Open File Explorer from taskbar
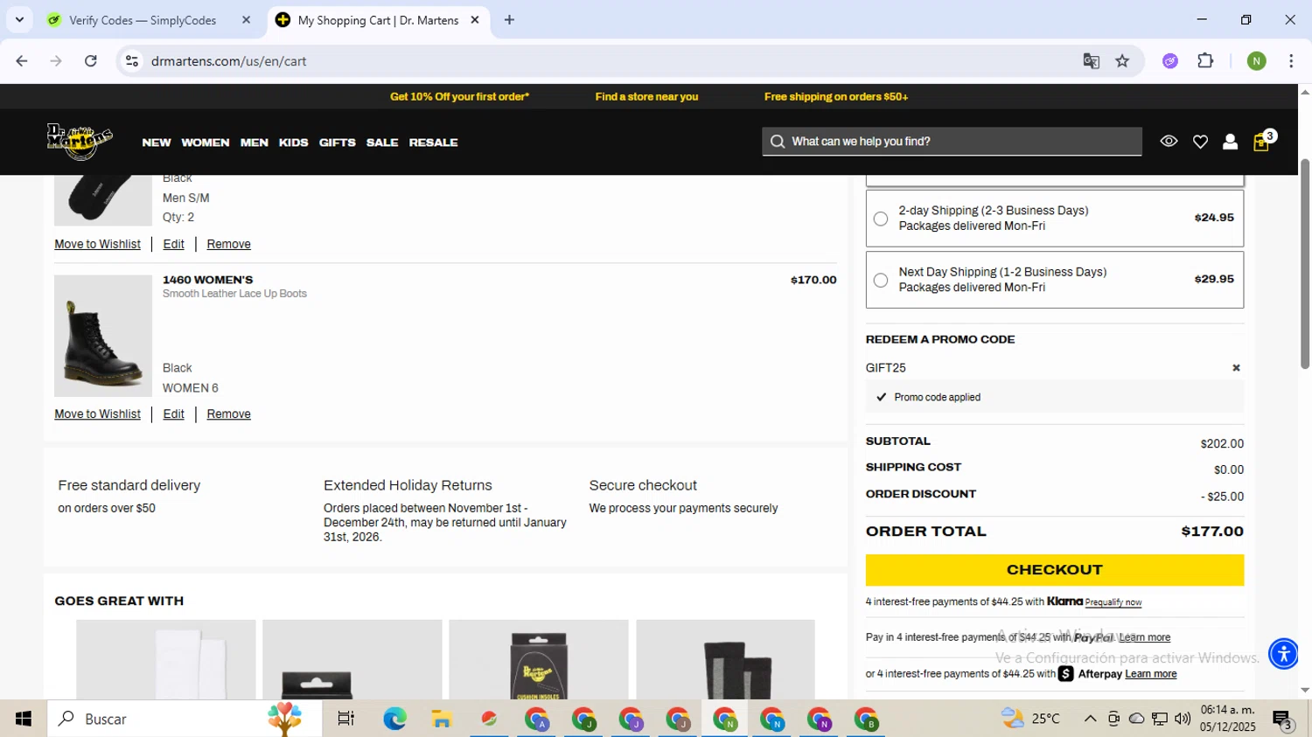The image size is (1312, 737). pyautogui.click(x=442, y=719)
